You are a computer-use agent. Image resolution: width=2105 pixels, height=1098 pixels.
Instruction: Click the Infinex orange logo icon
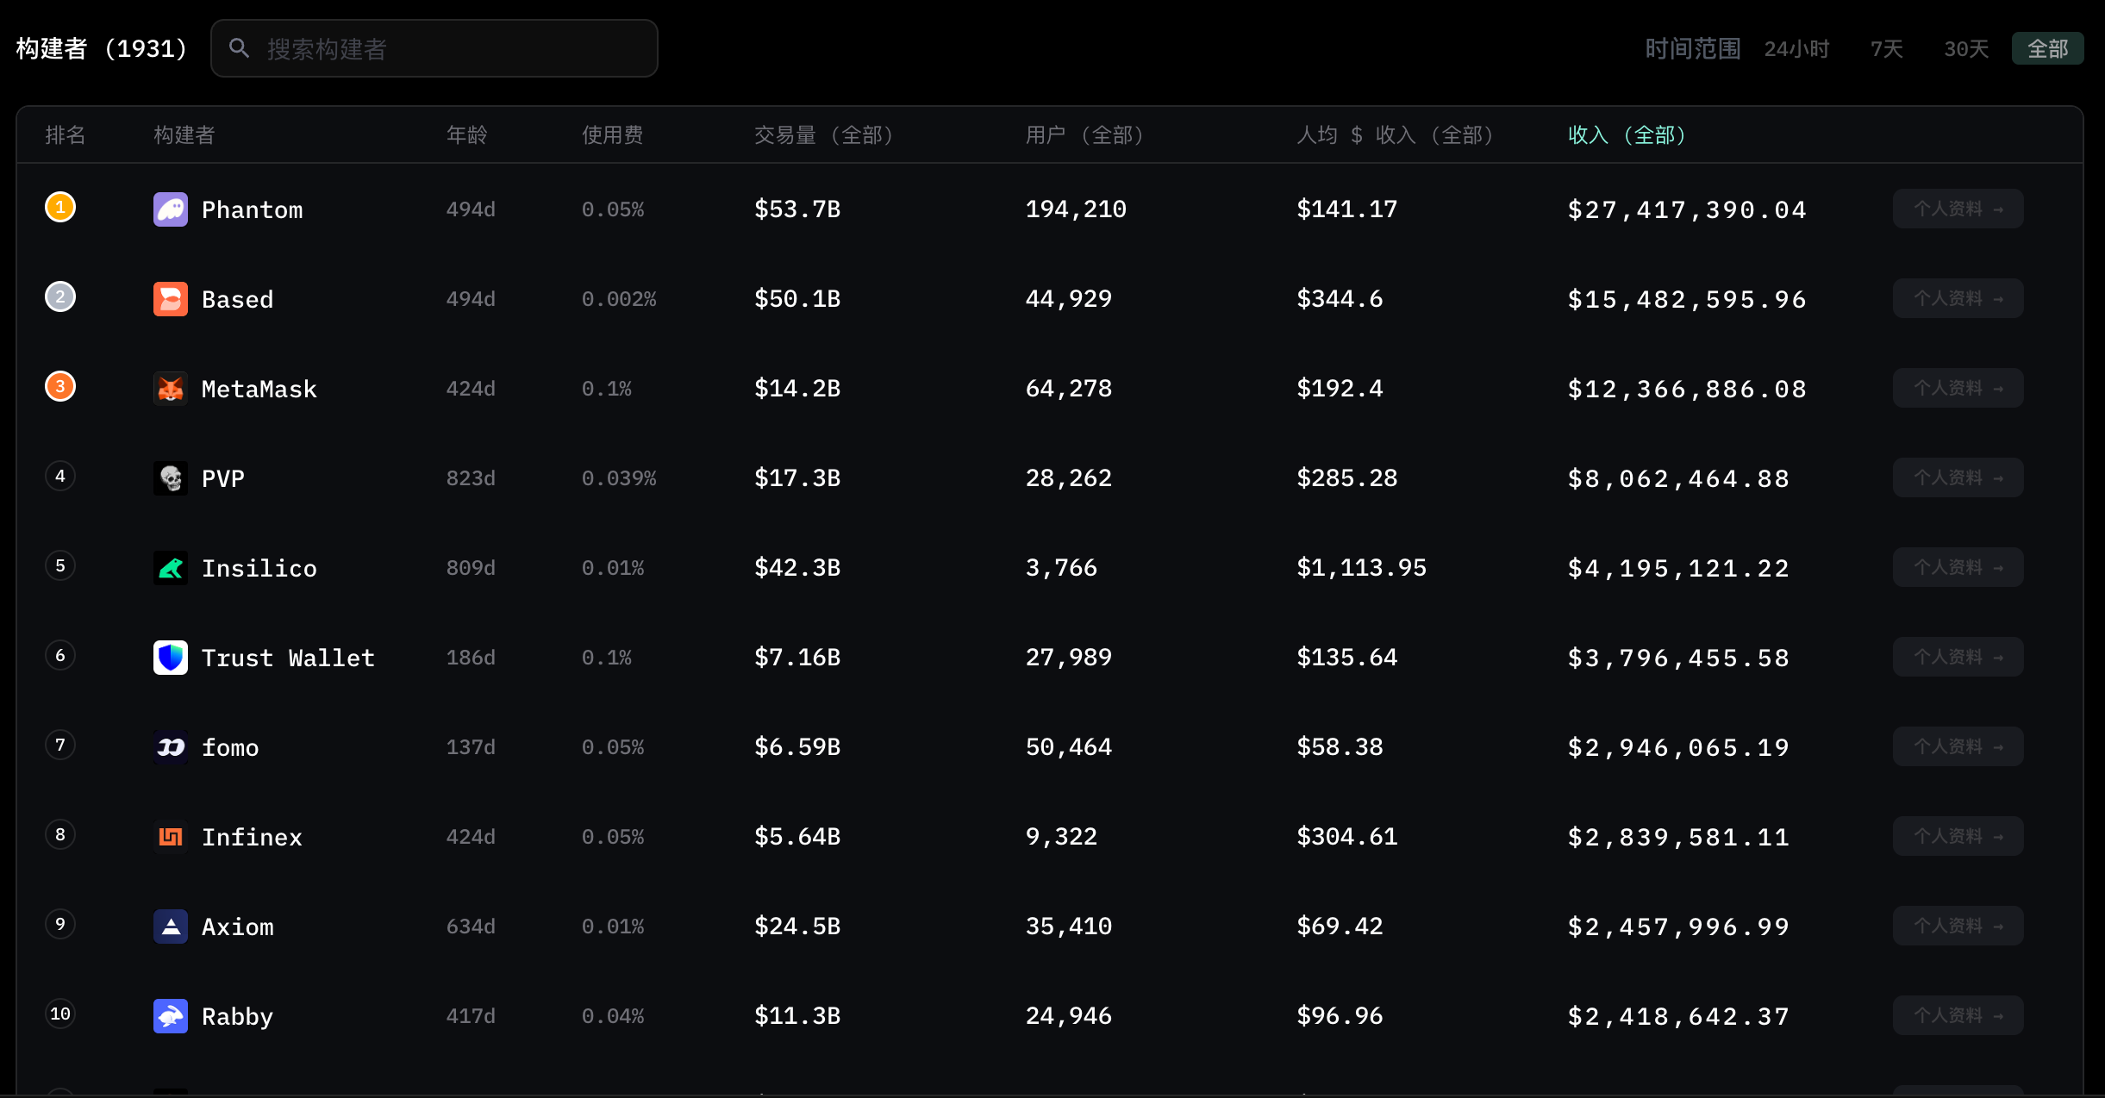click(171, 837)
